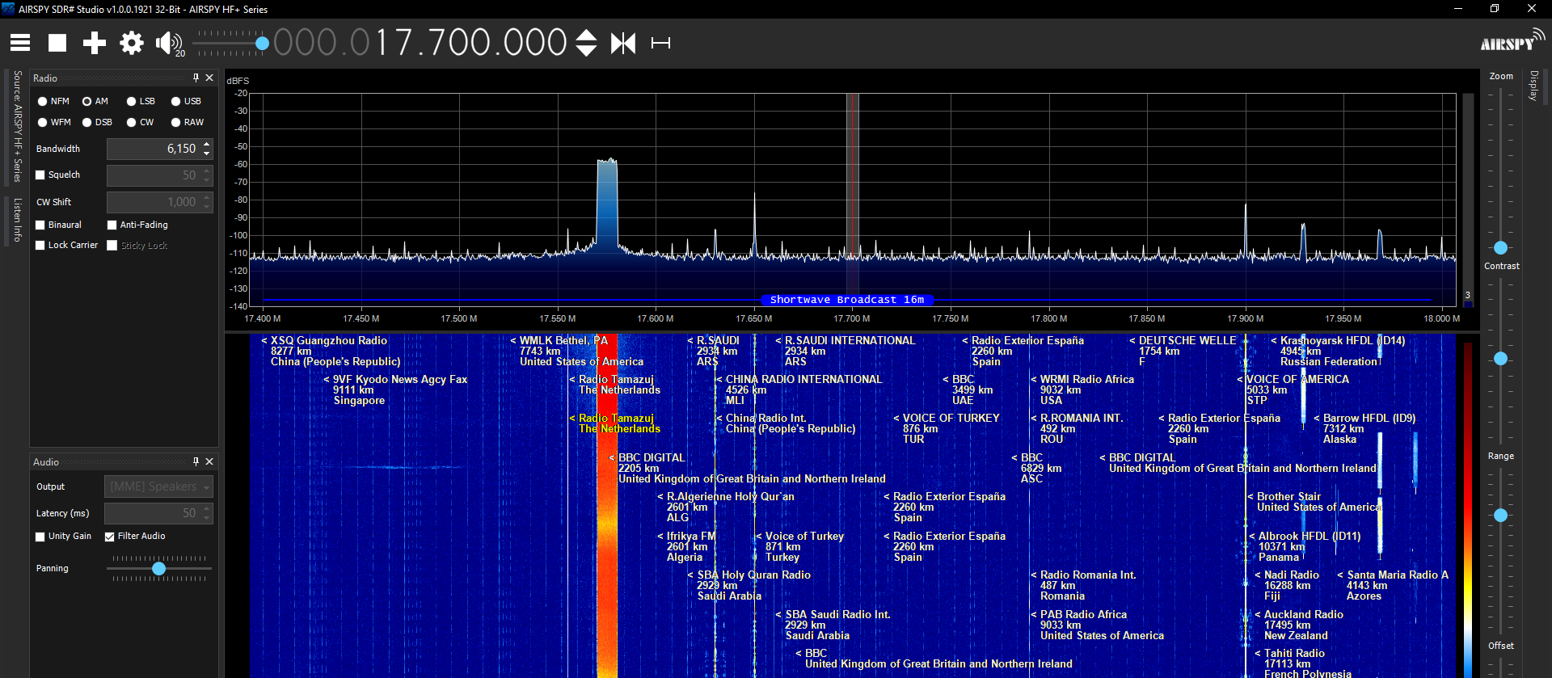Open the hamburger main menu
The height and width of the screenshot is (678, 1552).
click(x=20, y=43)
